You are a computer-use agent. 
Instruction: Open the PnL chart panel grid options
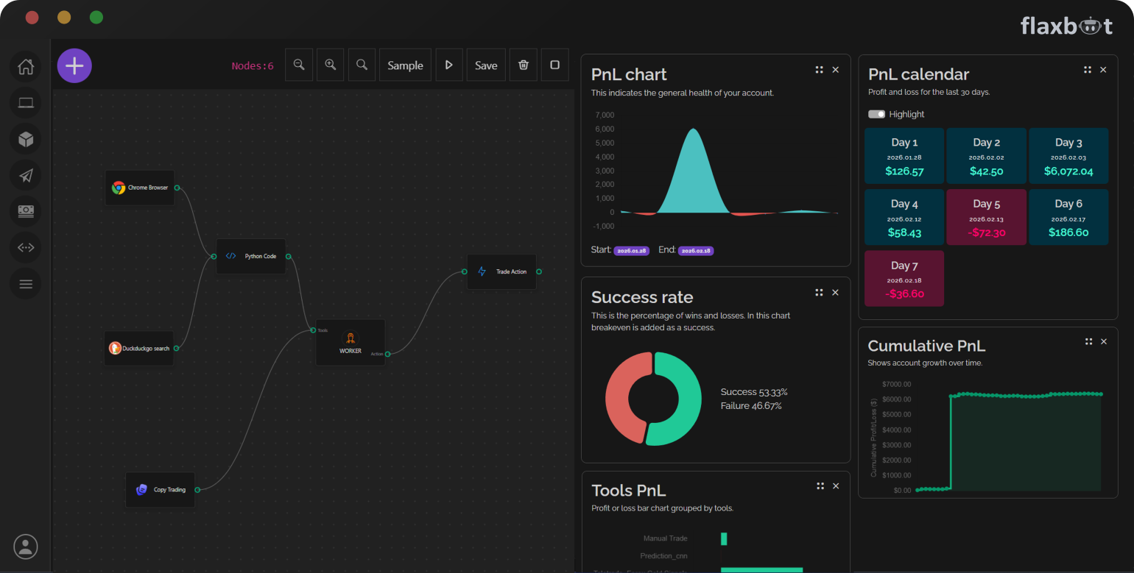click(x=819, y=70)
